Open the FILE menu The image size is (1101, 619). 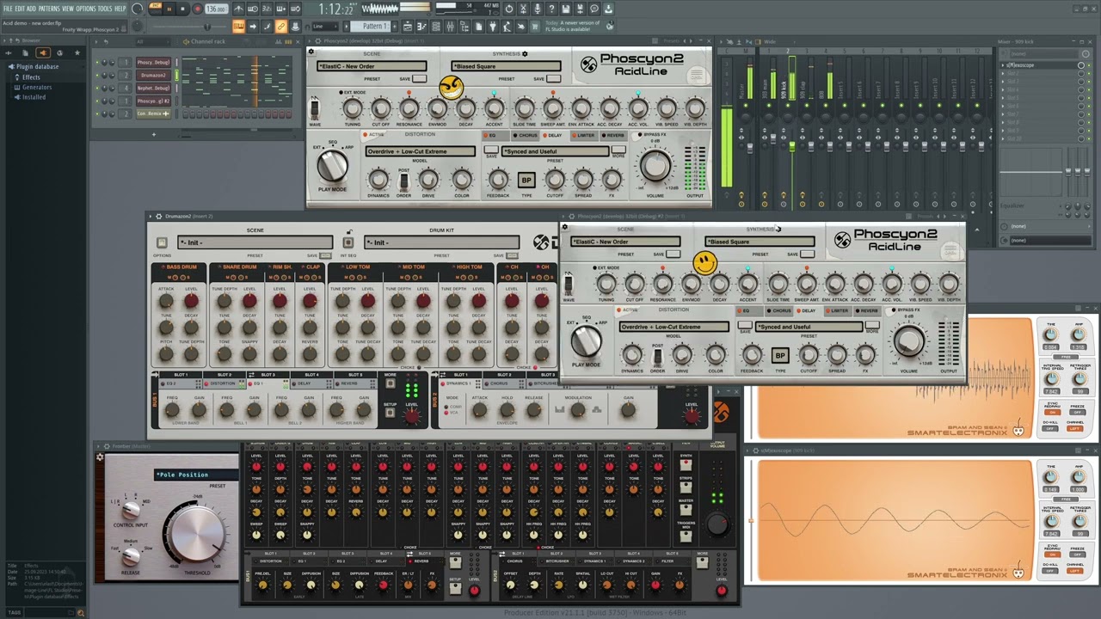[x=8, y=9]
